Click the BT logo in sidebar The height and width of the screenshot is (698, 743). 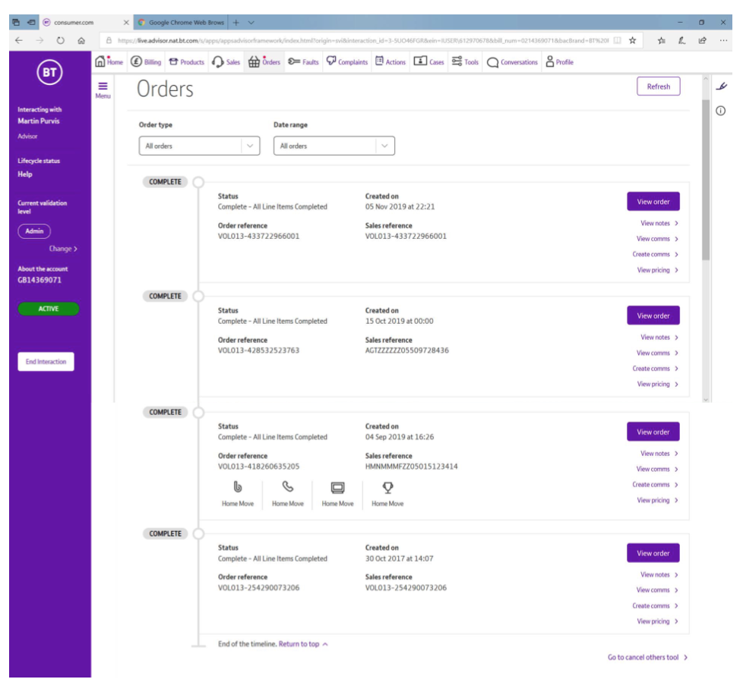tap(49, 72)
